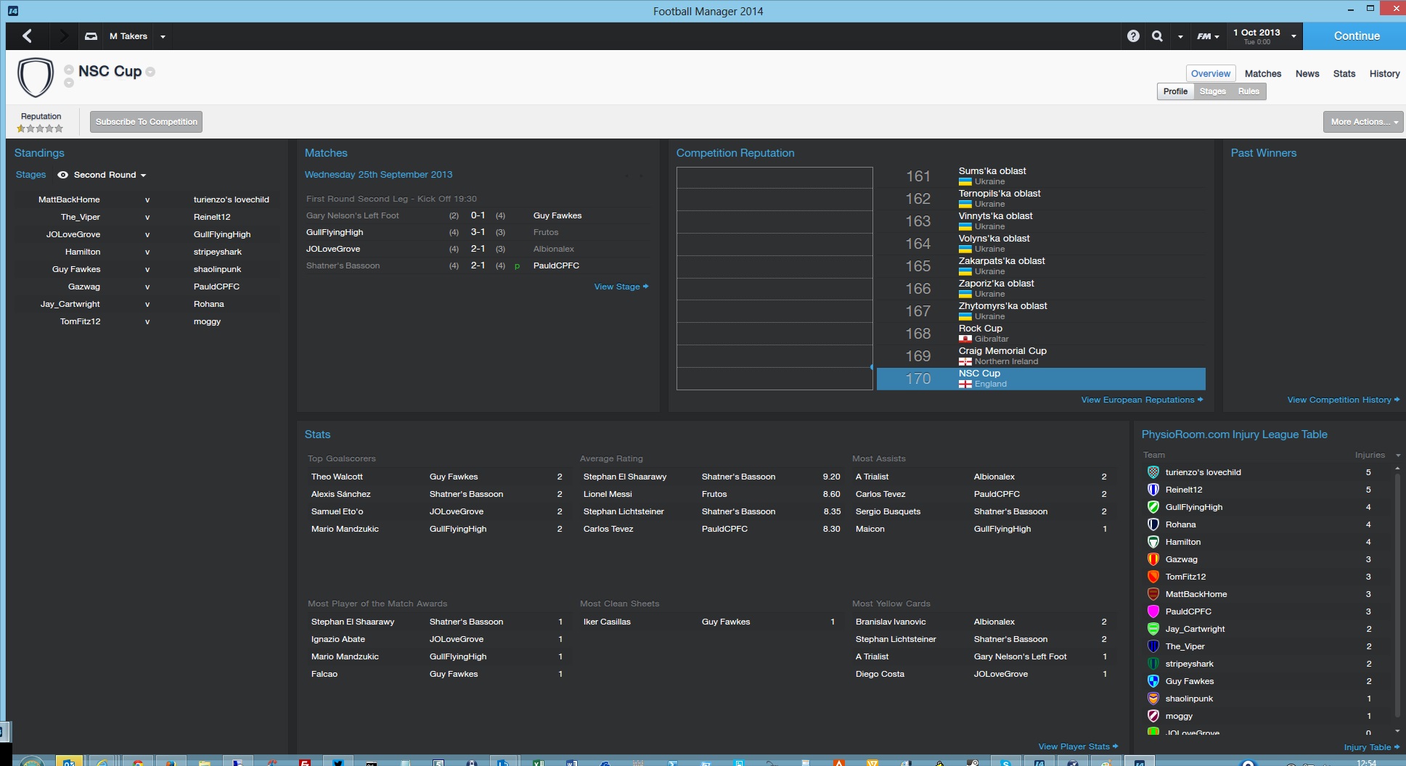The image size is (1406, 766).
Task: Click moggy badge in injury table
Action: pyautogui.click(x=1153, y=716)
